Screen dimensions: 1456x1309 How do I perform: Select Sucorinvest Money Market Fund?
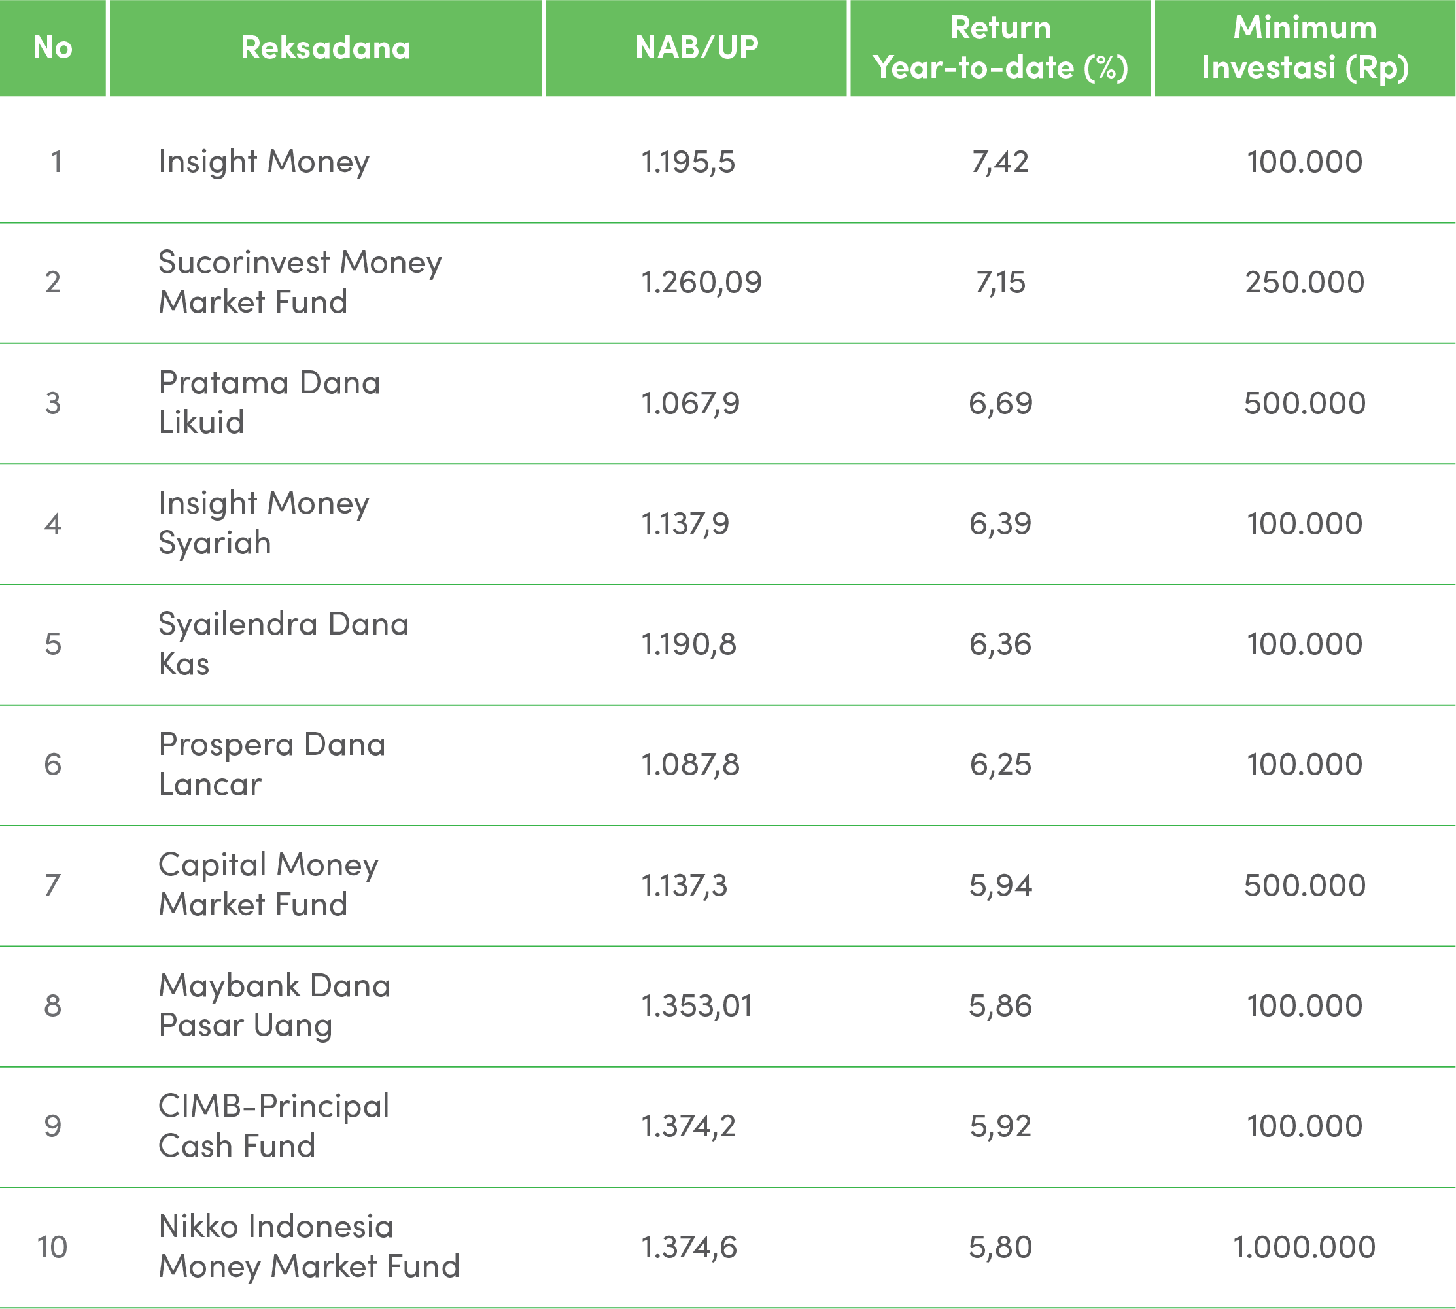[x=300, y=282]
